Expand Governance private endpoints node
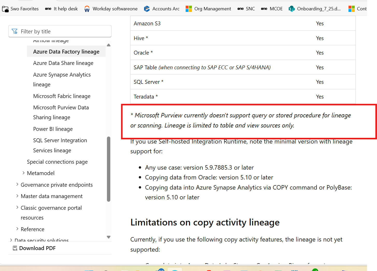The image size is (377, 271). click(x=17, y=184)
